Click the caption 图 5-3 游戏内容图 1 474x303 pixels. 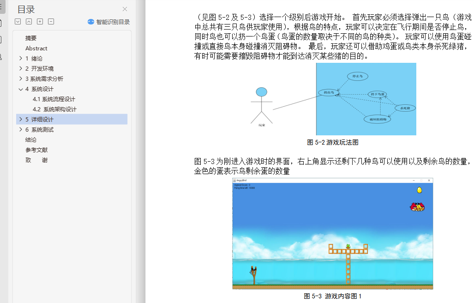point(332,297)
